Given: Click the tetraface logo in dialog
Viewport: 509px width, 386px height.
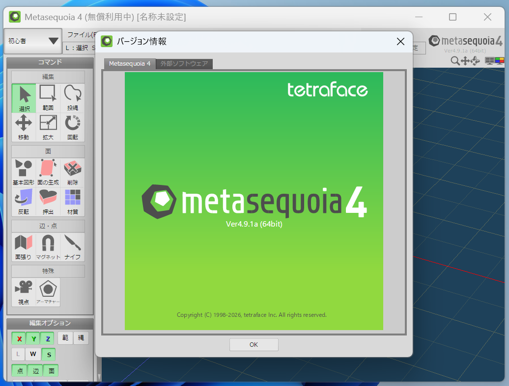Looking at the screenshot, I should tap(328, 89).
